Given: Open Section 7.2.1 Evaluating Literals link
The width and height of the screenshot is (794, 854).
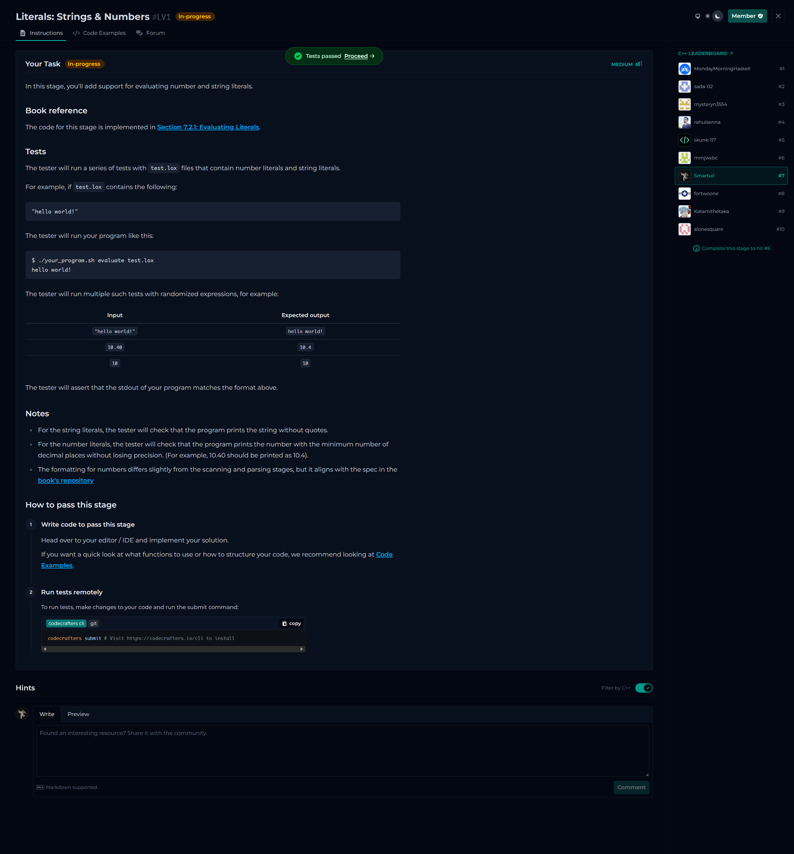Looking at the screenshot, I should point(208,127).
